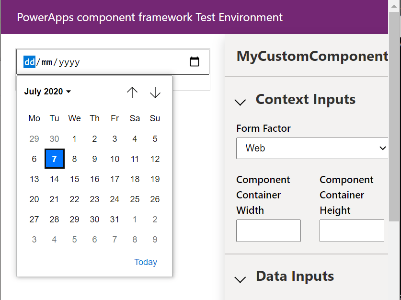Choose July 4 in the first row
401x300 pixels.
click(x=135, y=138)
